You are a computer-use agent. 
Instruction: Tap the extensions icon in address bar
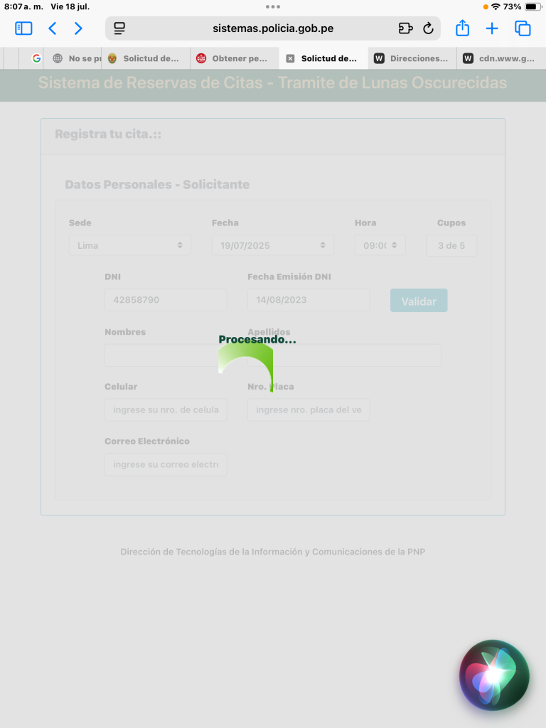point(405,28)
